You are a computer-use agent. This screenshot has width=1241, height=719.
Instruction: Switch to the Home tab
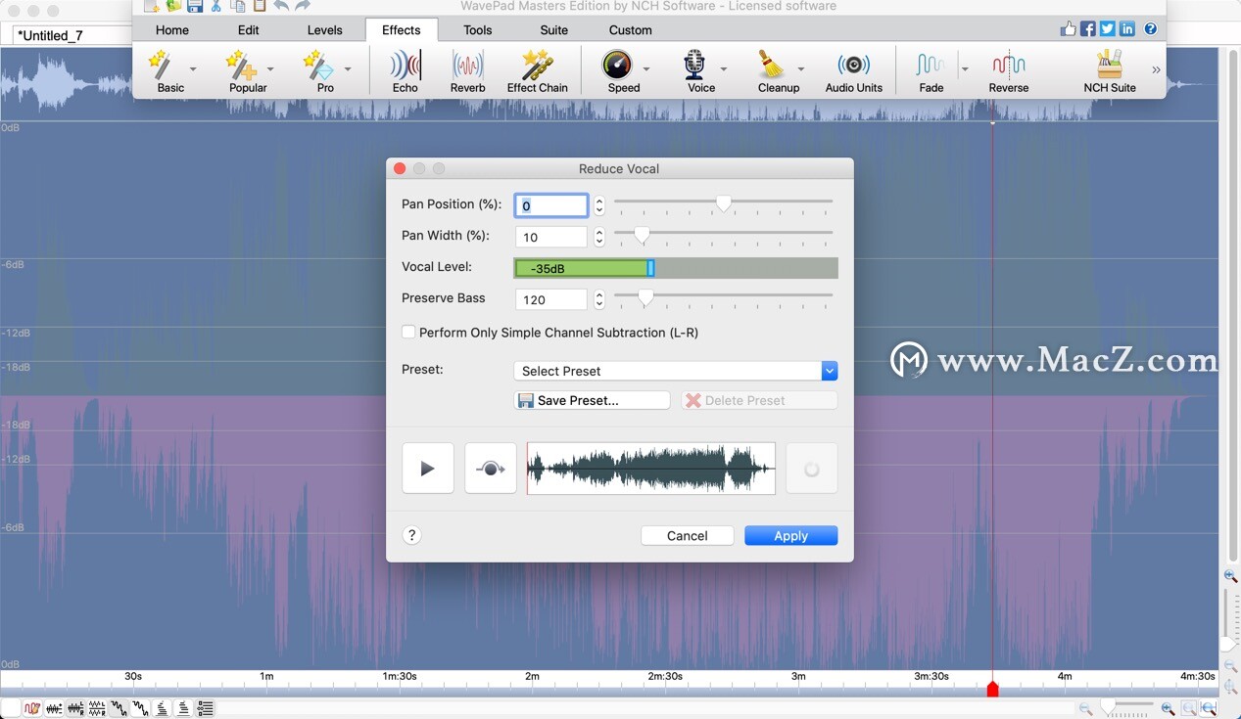(172, 30)
